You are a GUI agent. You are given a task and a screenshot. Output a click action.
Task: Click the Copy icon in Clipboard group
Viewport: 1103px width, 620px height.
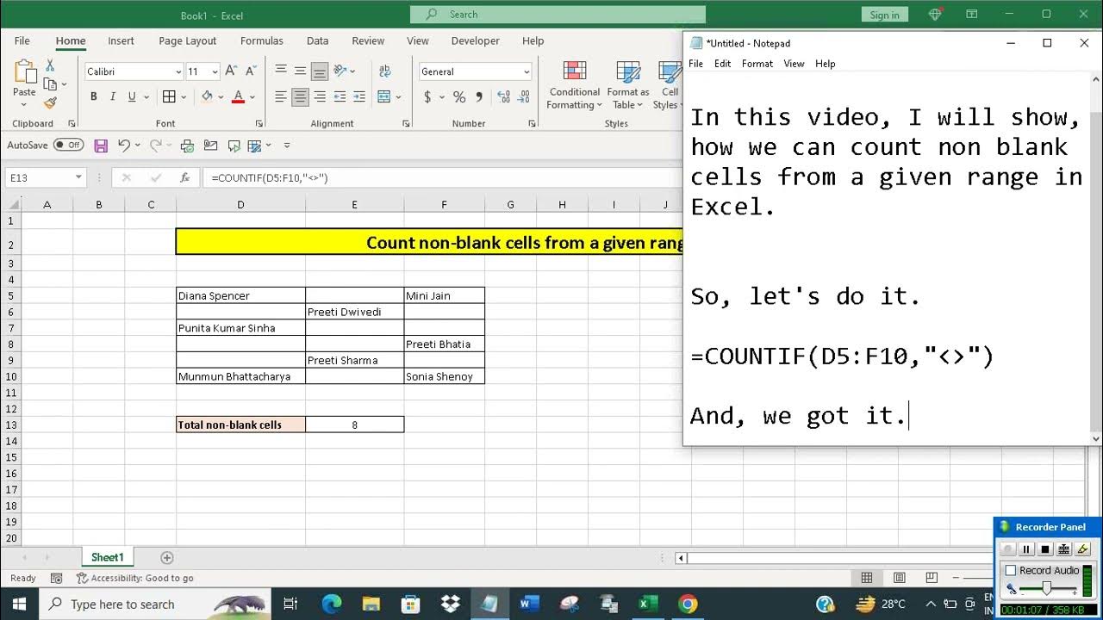50,84
